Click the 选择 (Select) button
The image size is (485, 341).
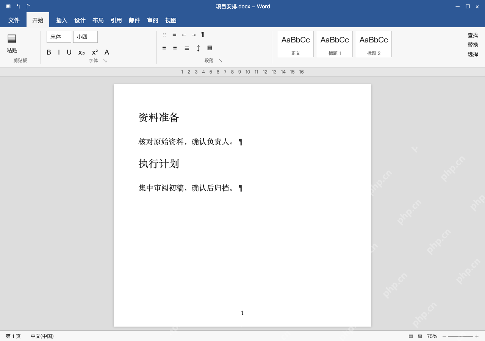point(473,54)
